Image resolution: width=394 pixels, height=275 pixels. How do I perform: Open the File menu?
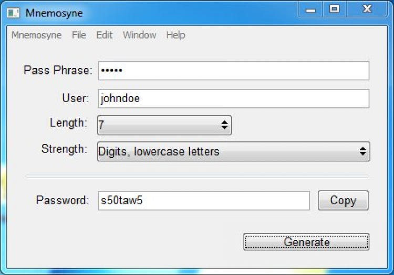(79, 35)
